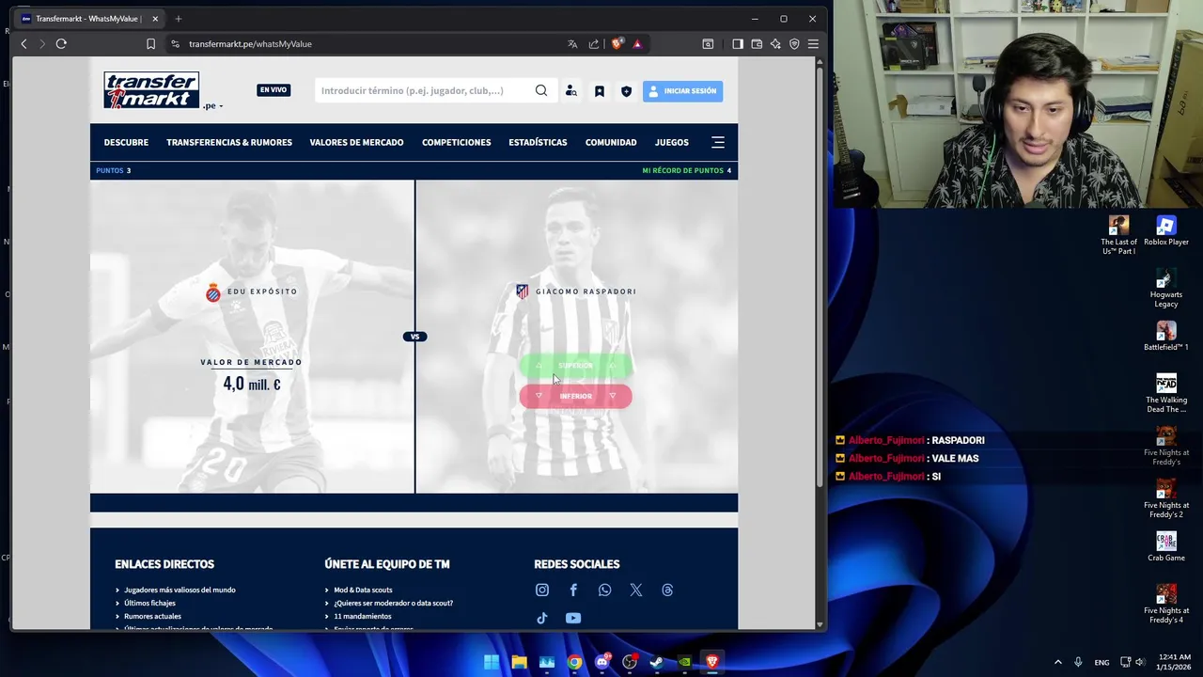
Task: Open Windows Start menu
Action: (492, 662)
